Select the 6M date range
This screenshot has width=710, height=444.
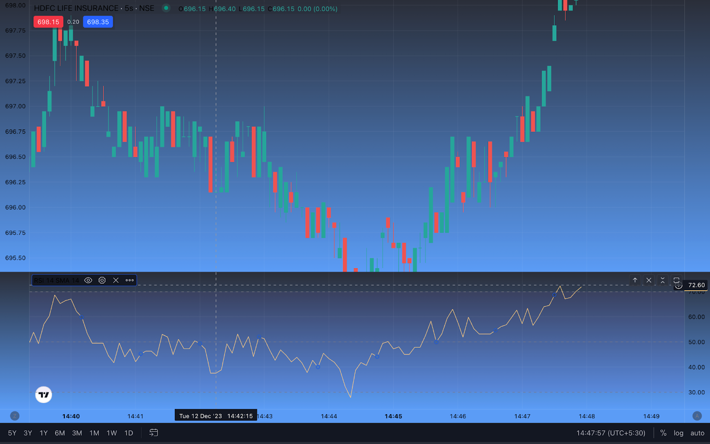pos(60,433)
